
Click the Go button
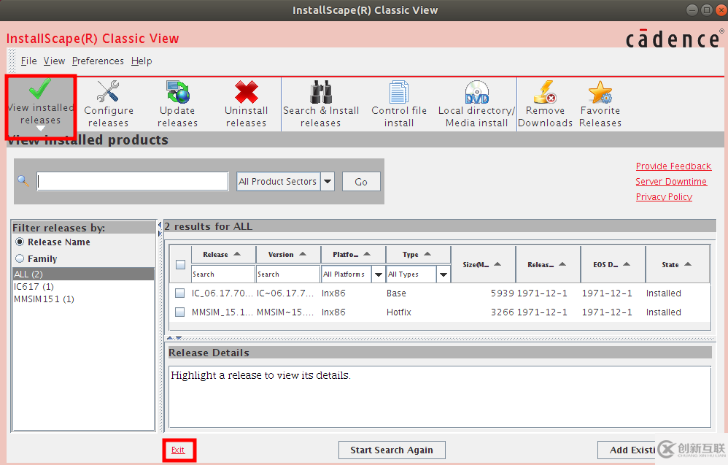click(x=361, y=182)
